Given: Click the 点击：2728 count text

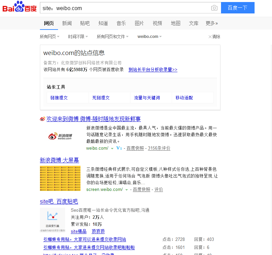Looking at the screenshot, I should tap(173, 239).
